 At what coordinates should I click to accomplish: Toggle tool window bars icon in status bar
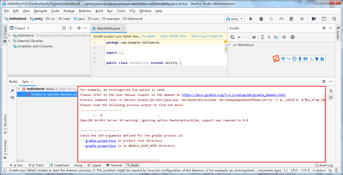pos(5,170)
